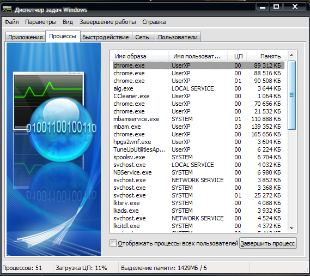This screenshot has height=276, width=310.
Task: Select chrome.exe using 70 656 КБ
Action: [x=198, y=104]
